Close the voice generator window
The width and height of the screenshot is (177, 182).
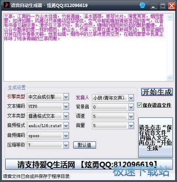pos(171,6)
